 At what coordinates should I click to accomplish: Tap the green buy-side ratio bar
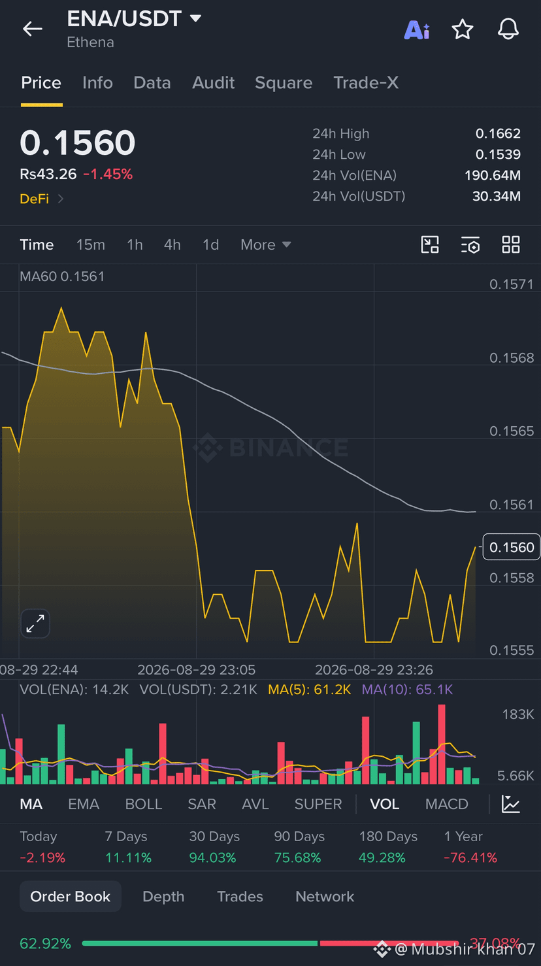click(200, 943)
